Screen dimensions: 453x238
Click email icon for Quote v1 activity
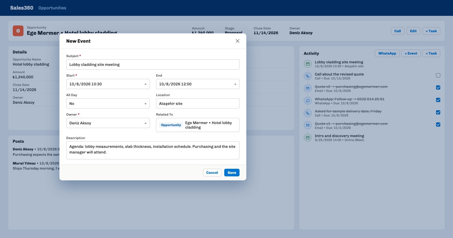pyautogui.click(x=308, y=125)
